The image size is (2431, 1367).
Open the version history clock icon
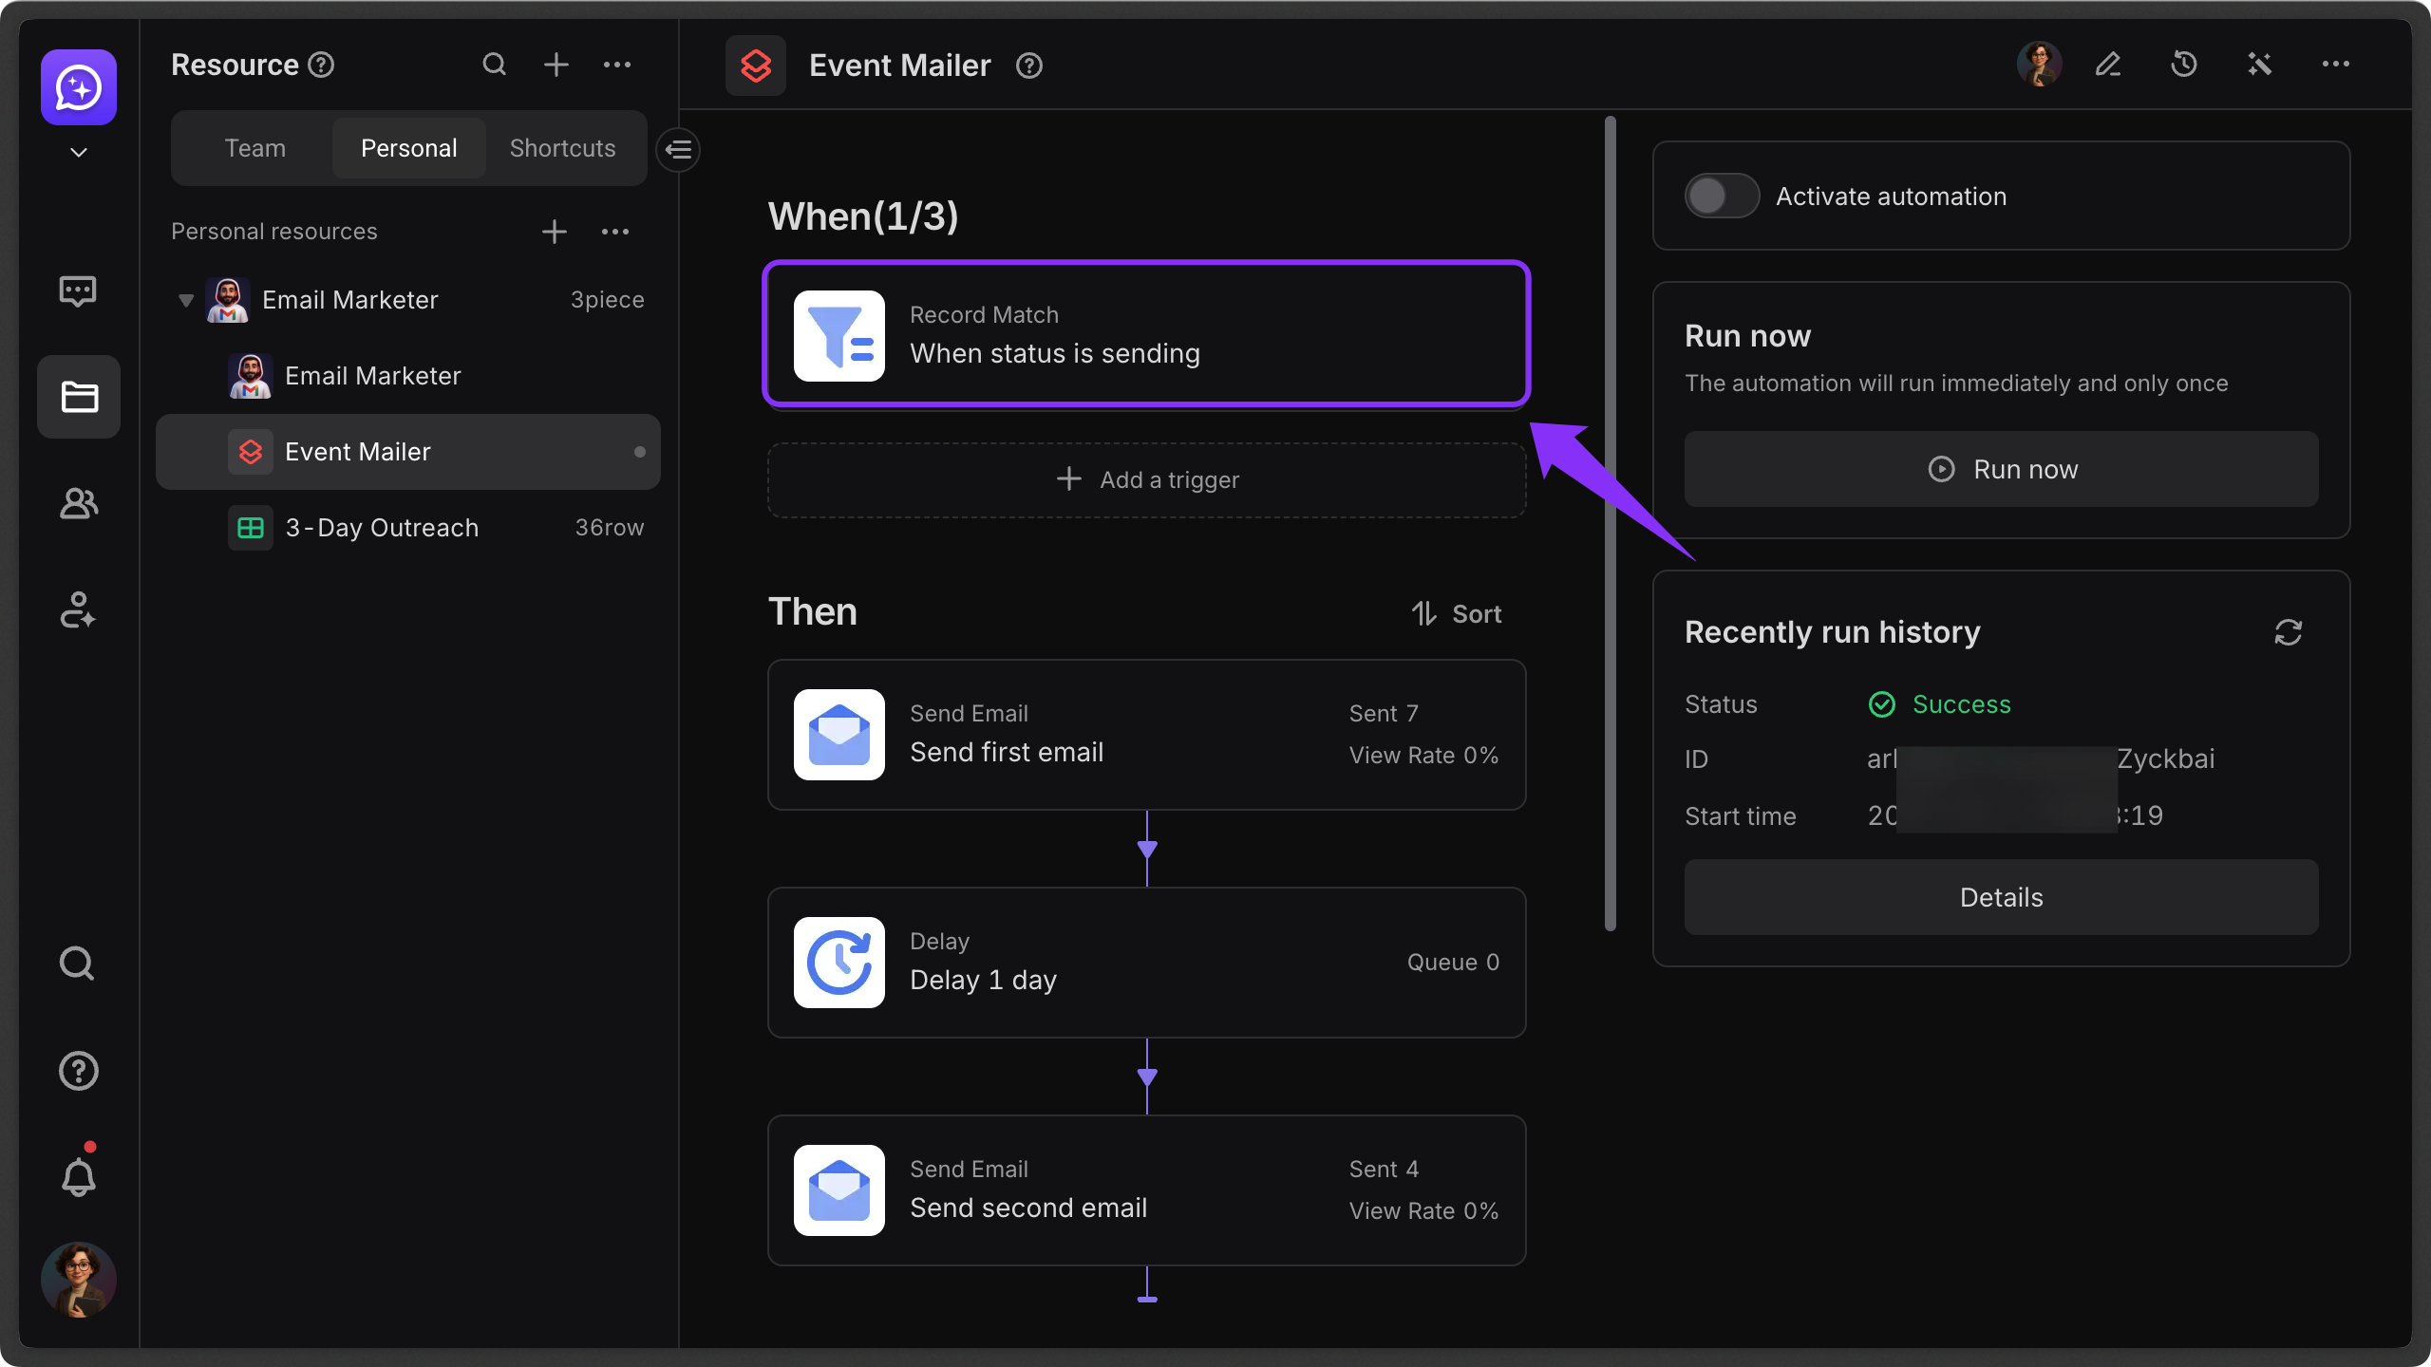tap(2184, 65)
